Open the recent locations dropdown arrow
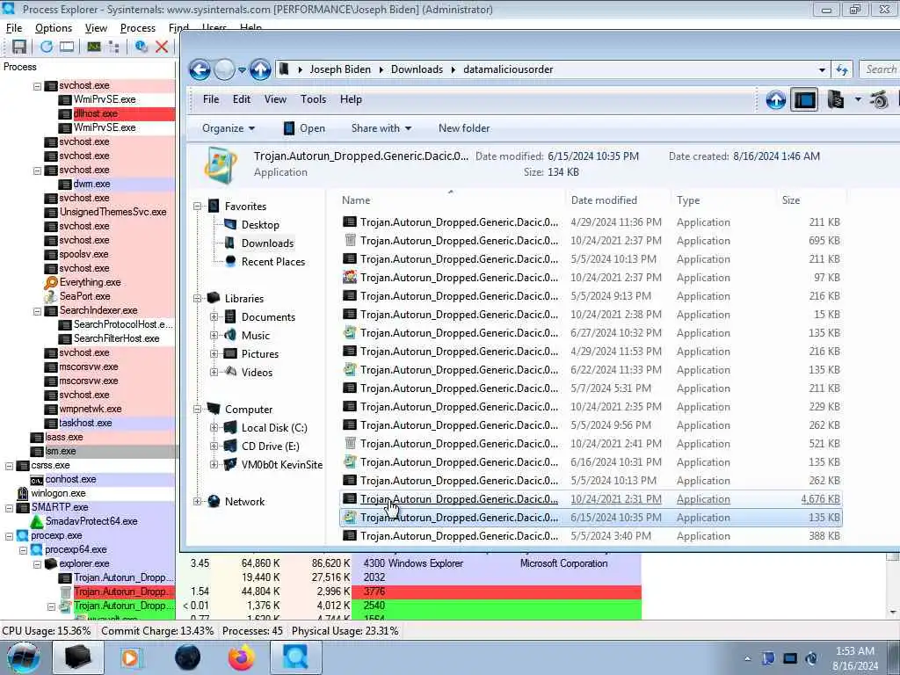Viewport: 900px width, 675px height. [x=242, y=70]
